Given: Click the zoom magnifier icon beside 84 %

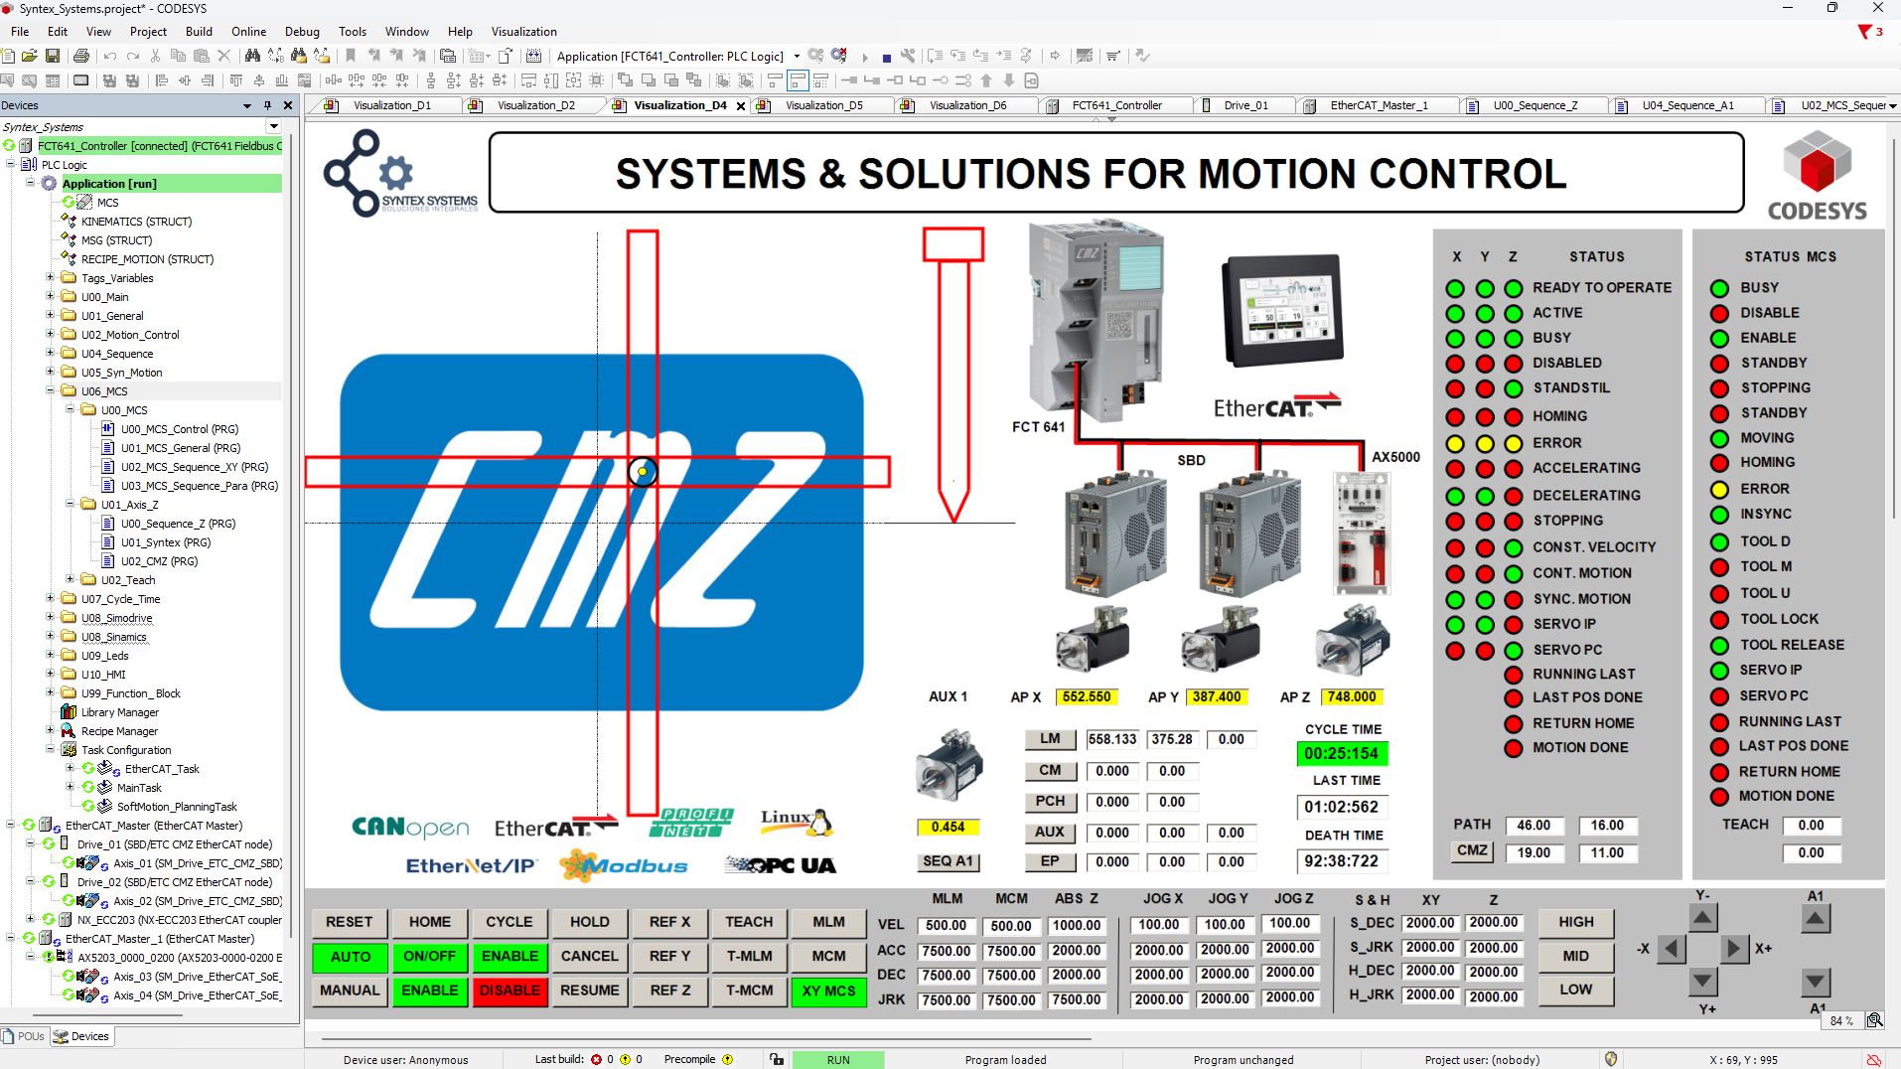Looking at the screenshot, I should (1874, 1020).
